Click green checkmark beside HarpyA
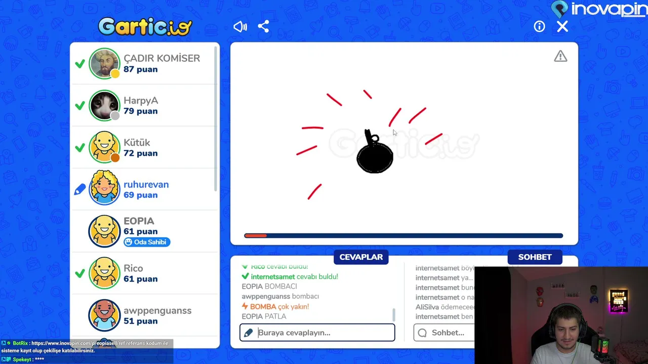Screen dimensions: 648x364 (79, 106)
